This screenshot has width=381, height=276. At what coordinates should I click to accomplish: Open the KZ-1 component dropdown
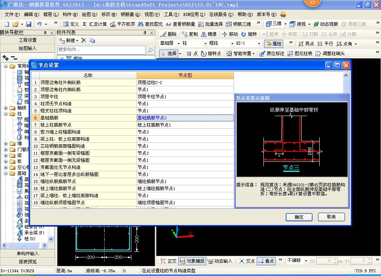[259, 44]
